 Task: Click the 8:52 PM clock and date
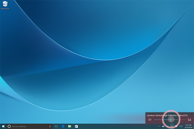pos(188,126)
